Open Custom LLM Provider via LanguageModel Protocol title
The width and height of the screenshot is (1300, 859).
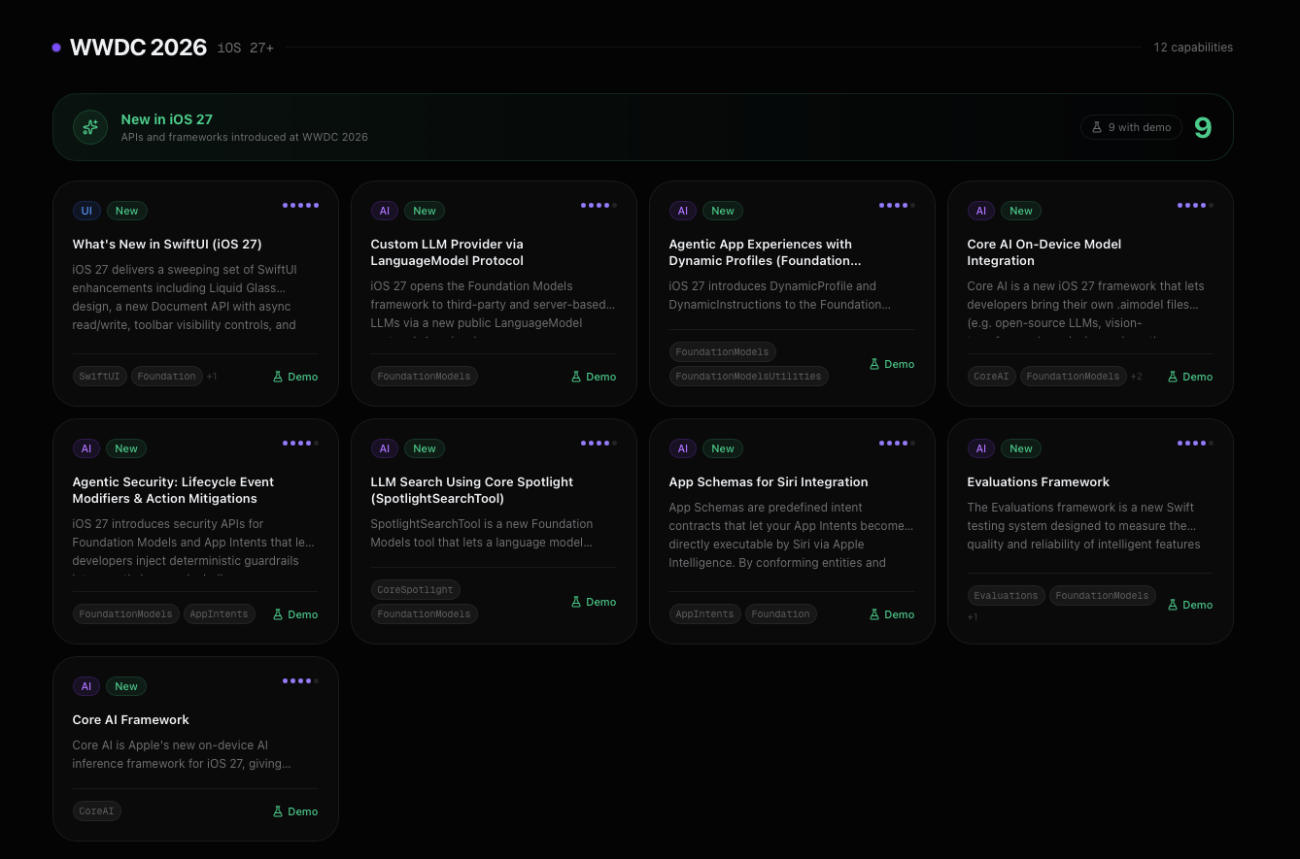click(x=447, y=252)
